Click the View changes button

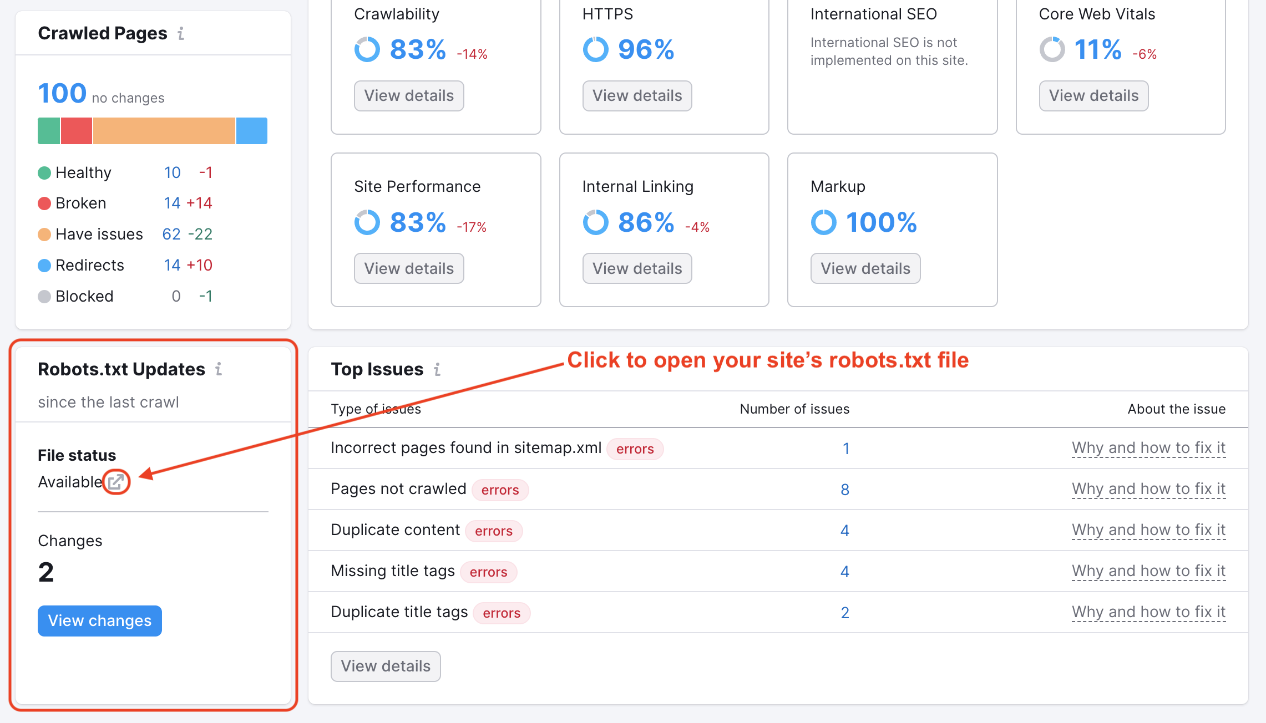click(x=99, y=620)
